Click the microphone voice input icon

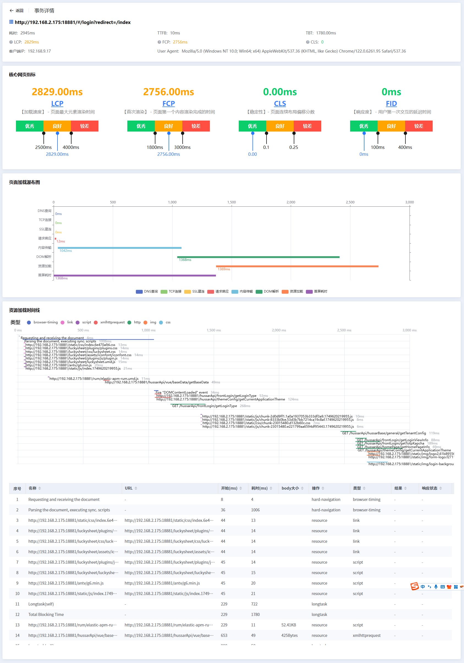(x=436, y=587)
